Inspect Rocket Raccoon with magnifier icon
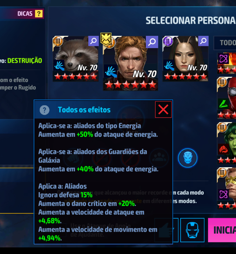 click(x=94, y=41)
